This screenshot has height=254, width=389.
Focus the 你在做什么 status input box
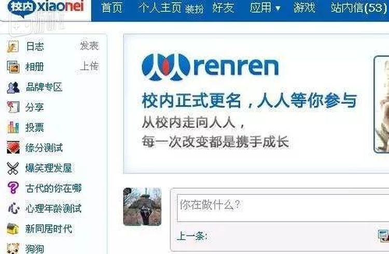point(283,208)
